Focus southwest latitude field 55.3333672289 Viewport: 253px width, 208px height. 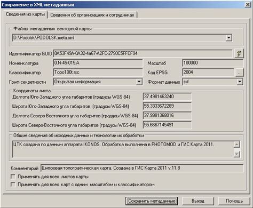click(167, 106)
